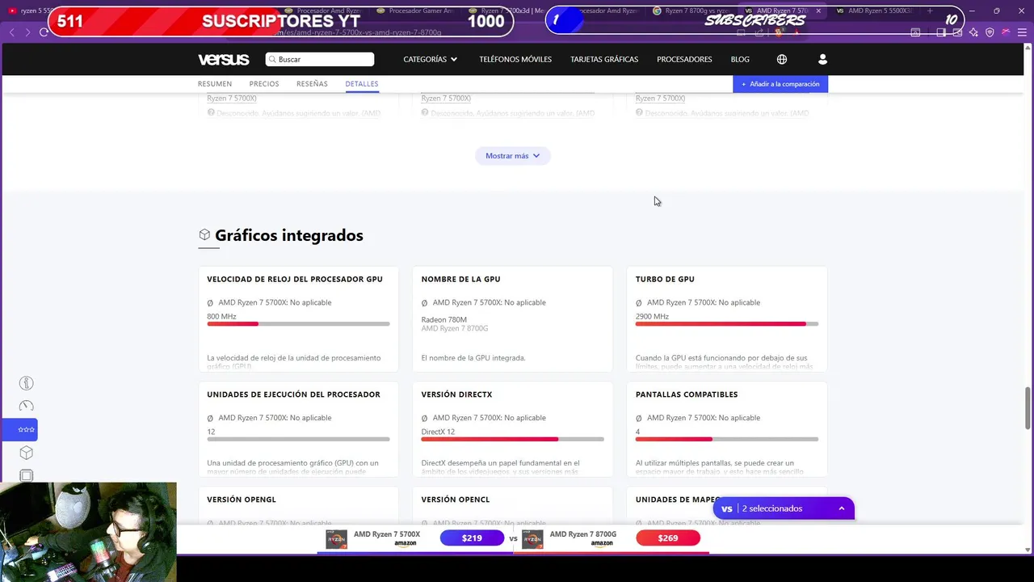Viewport: 1034px width, 582px height.
Task: Switch to the Resumen tab
Action: (215, 84)
